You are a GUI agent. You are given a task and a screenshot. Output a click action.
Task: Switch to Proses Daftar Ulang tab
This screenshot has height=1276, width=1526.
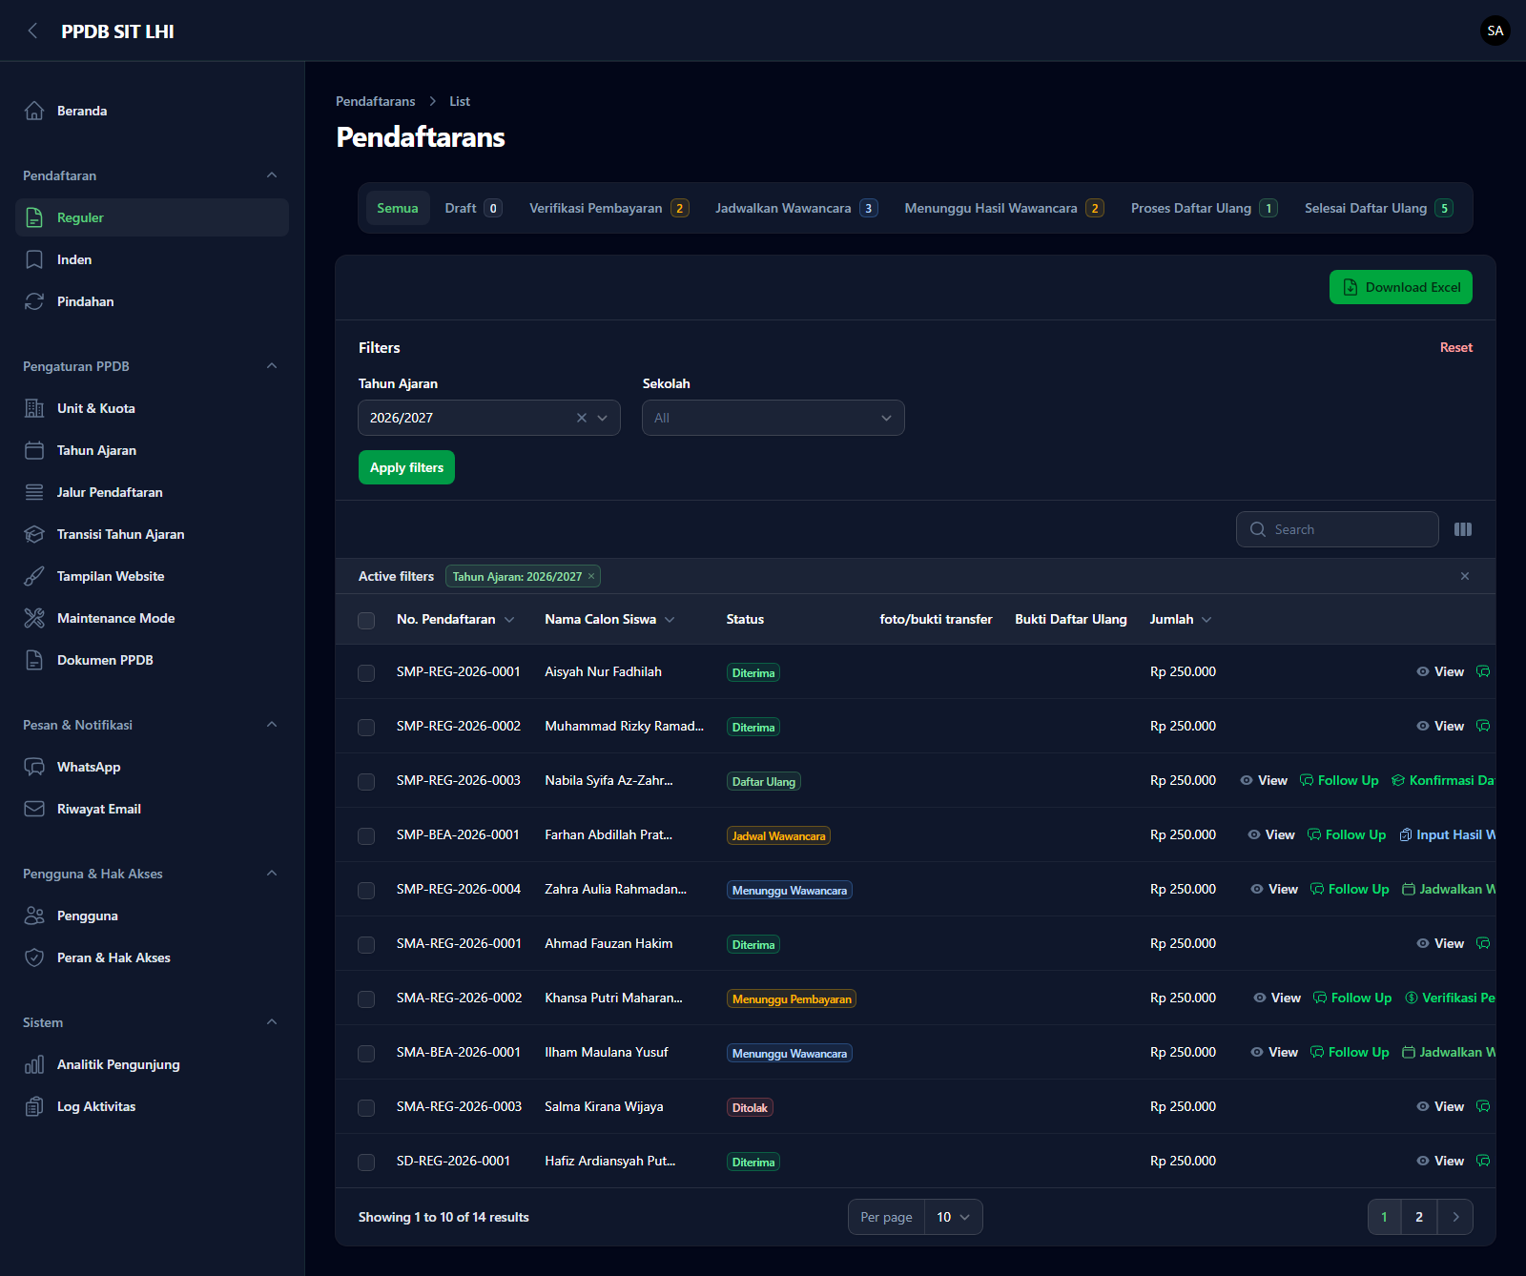(1204, 208)
